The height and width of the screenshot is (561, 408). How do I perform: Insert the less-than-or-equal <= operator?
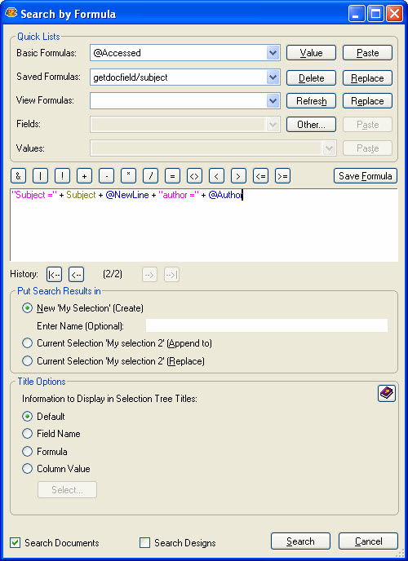260,175
